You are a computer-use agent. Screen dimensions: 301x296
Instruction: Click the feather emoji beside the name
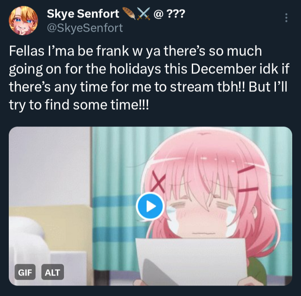click(128, 13)
